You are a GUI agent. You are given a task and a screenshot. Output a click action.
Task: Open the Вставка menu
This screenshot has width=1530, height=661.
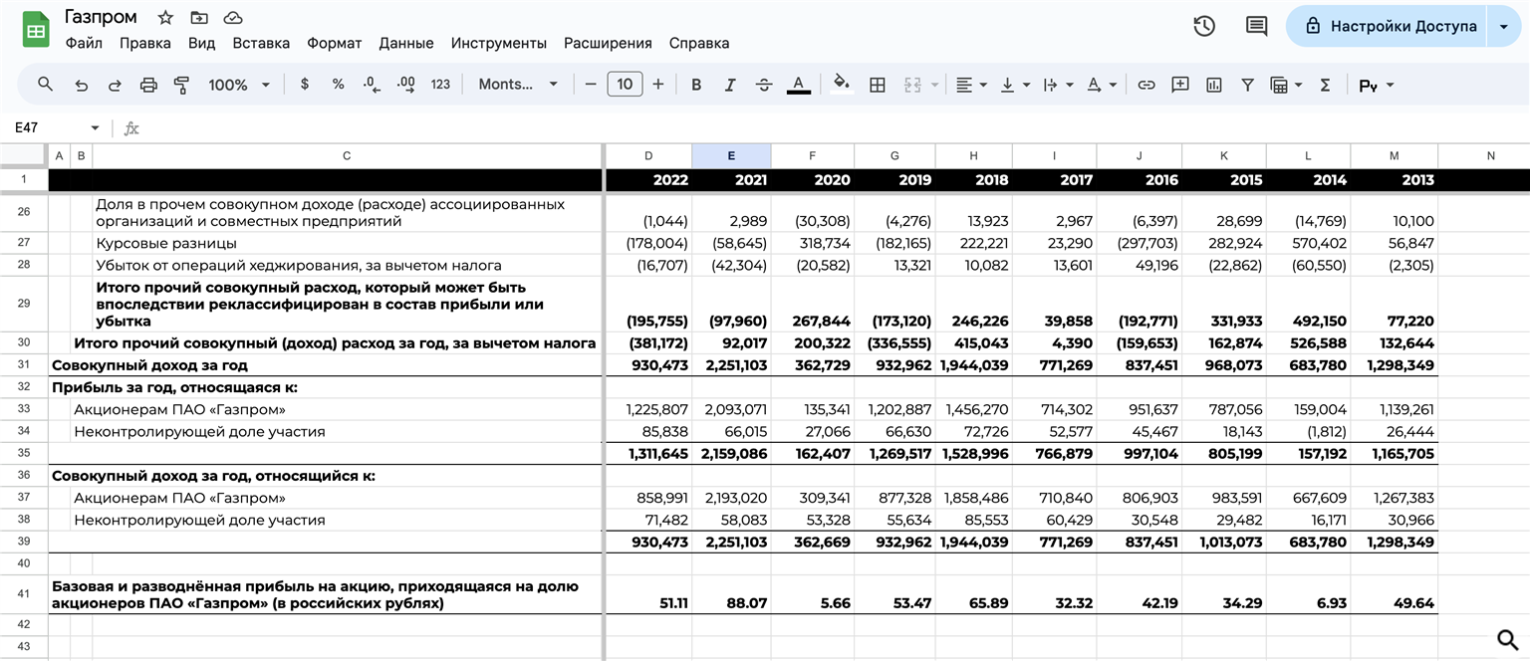(x=261, y=44)
